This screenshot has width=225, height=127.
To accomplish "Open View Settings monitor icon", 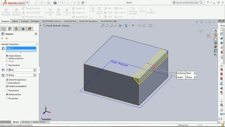I will click(150, 26).
